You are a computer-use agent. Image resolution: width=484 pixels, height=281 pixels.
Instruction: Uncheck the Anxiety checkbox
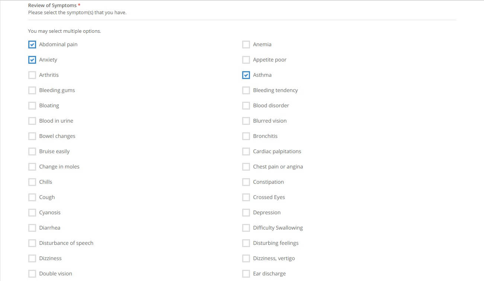click(32, 60)
